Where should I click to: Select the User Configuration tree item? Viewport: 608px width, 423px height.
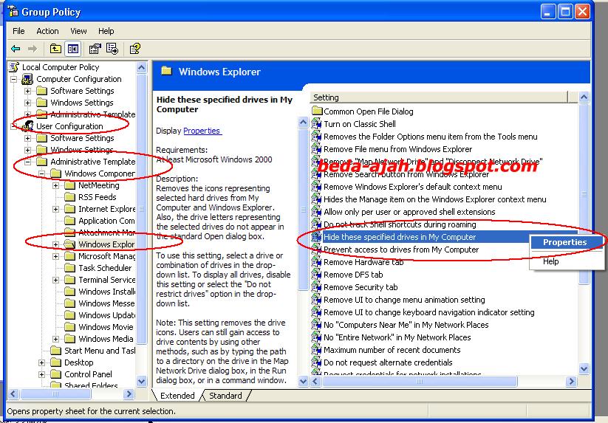[x=69, y=126]
